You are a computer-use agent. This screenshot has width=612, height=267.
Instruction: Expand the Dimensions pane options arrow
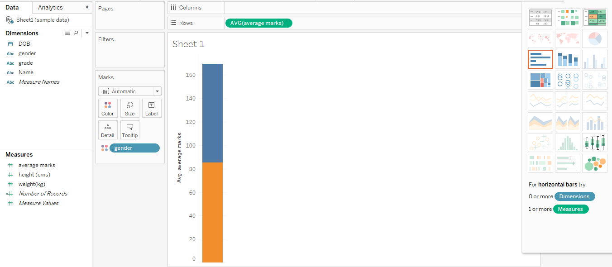coord(87,33)
